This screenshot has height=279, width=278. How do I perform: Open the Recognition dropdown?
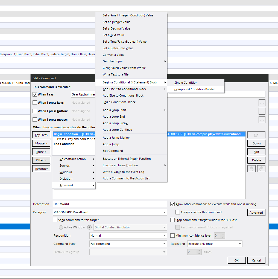point(128,236)
